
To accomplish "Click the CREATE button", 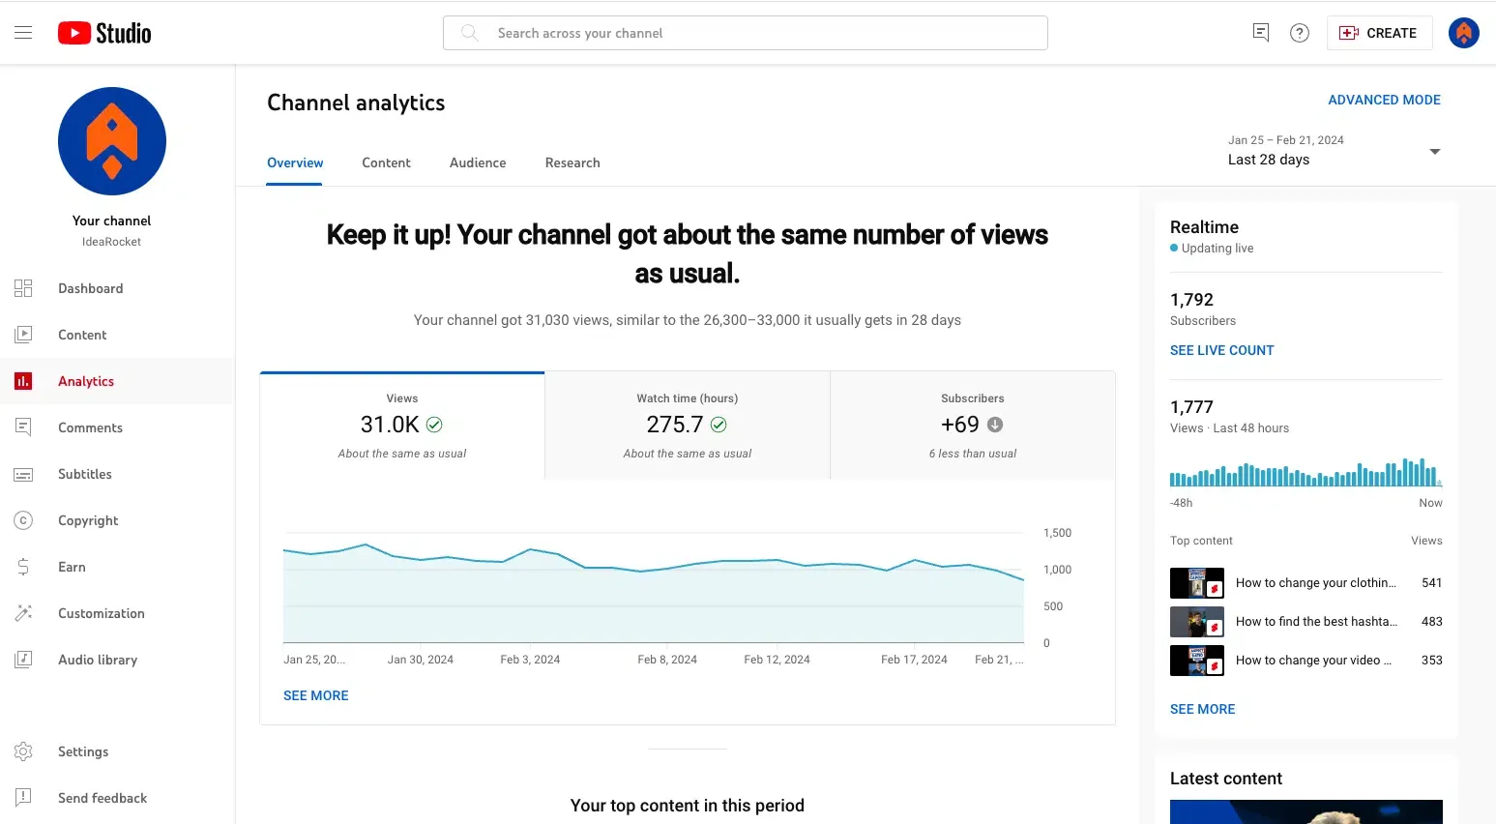I will point(1379,33).
